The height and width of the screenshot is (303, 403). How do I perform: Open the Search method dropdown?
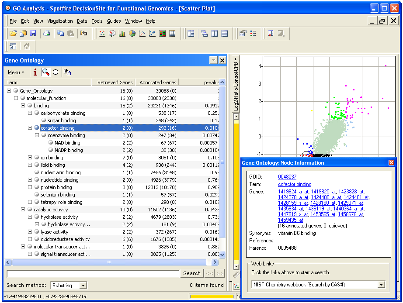83,286
